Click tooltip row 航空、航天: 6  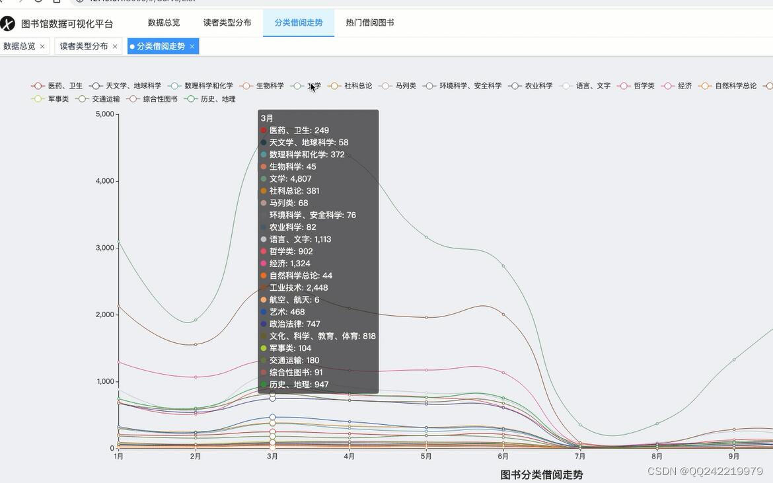(x=290, y=300)
